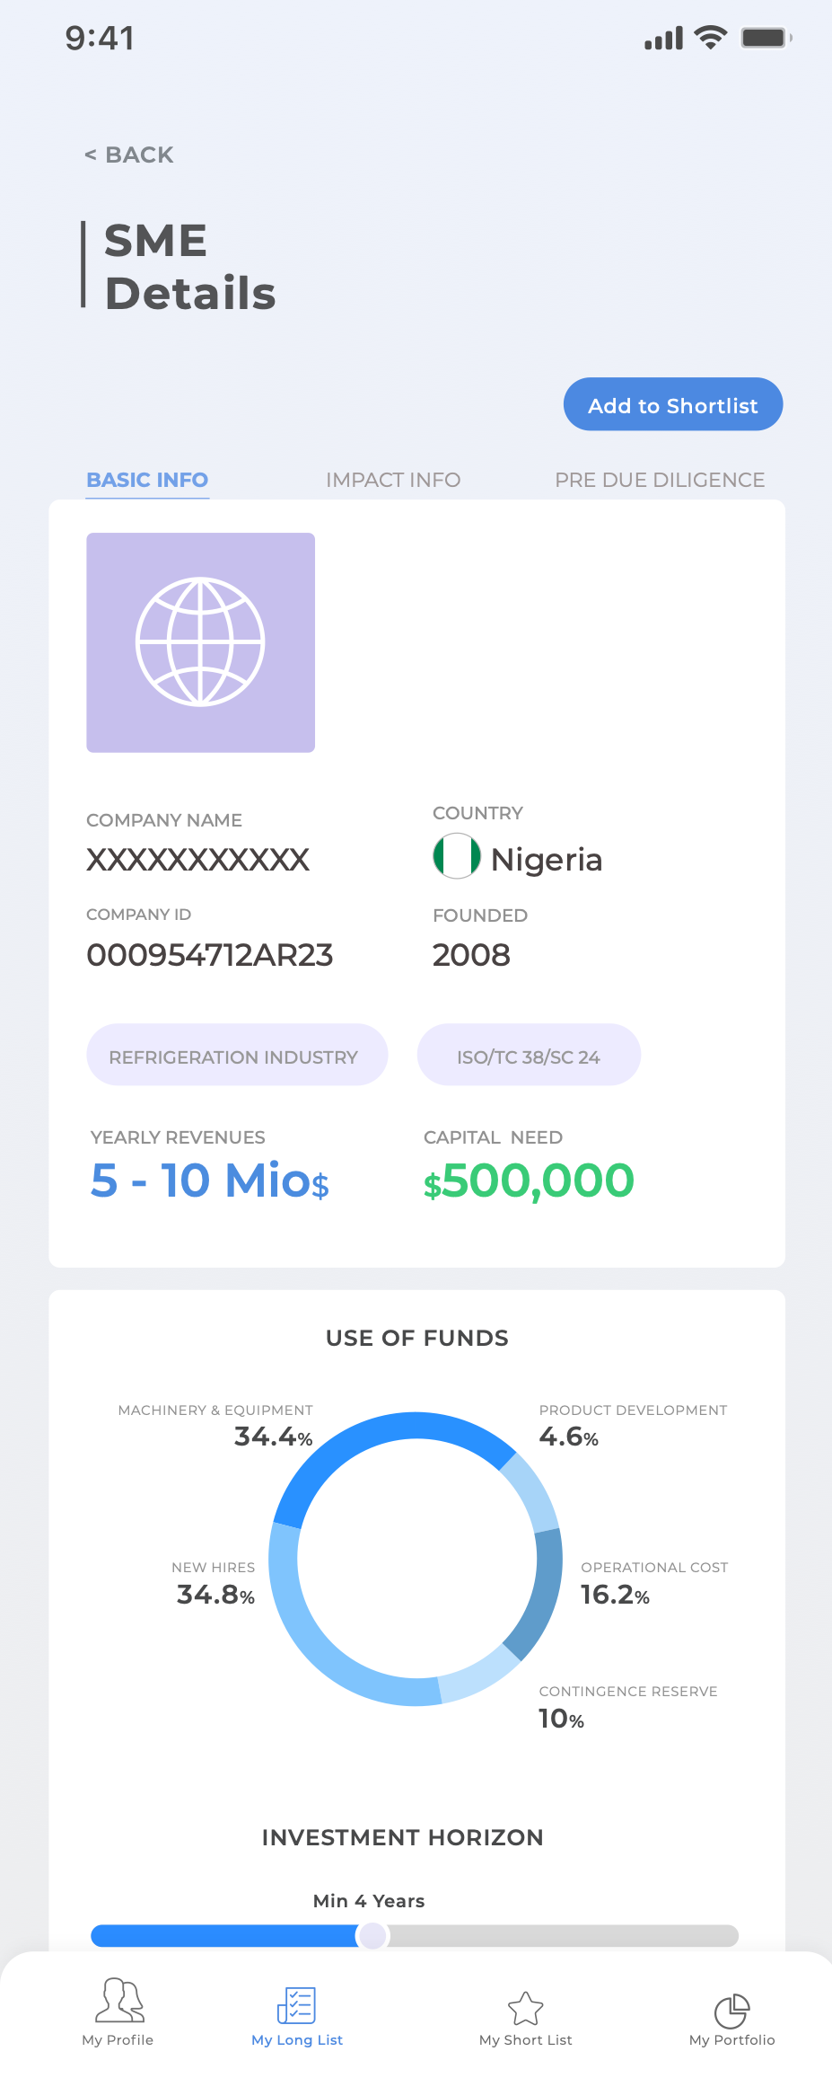The width and height of the screenshot is (832, 2078).
Task: Tap the My Short List star icon
Action: point(526,2008)
